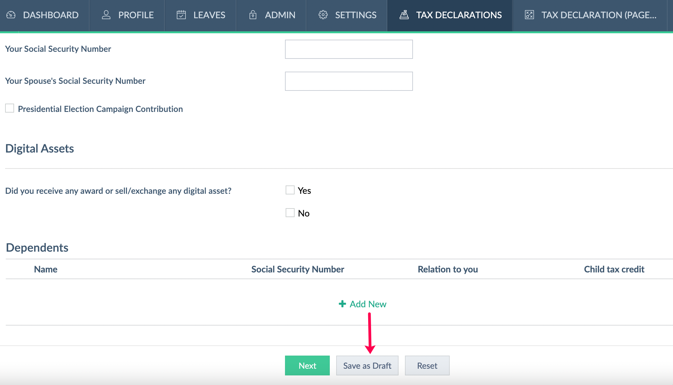Click the green plus icon beside Add New
This screenshot has height=385, width=673.
click(342, 304)
